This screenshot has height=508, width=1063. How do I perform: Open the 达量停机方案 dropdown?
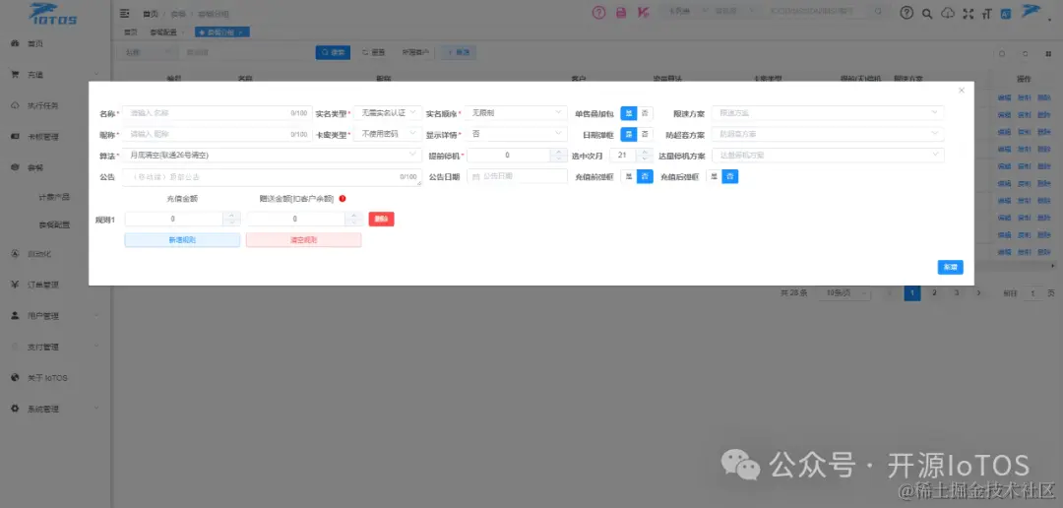pos(828,156)
